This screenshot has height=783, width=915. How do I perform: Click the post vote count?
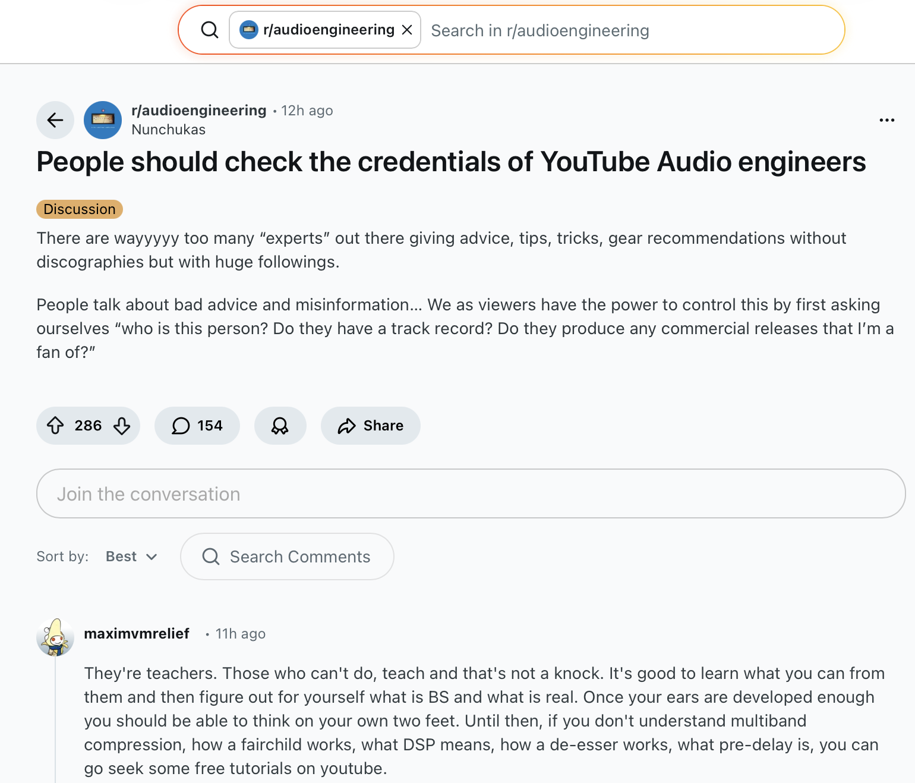87,426
